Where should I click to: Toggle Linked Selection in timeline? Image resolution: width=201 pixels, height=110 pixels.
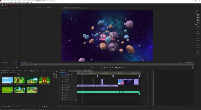[66, 74]
